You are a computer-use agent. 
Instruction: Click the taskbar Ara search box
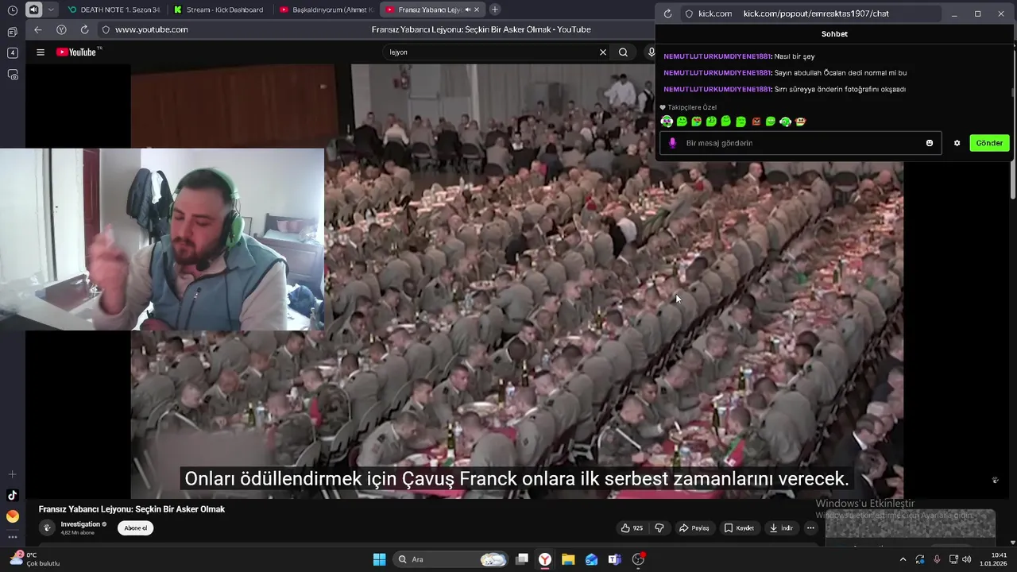coord(451,559)
